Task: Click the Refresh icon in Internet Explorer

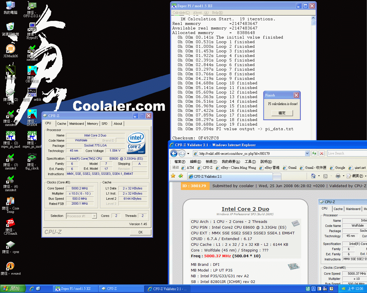Action: coord(314,153)
